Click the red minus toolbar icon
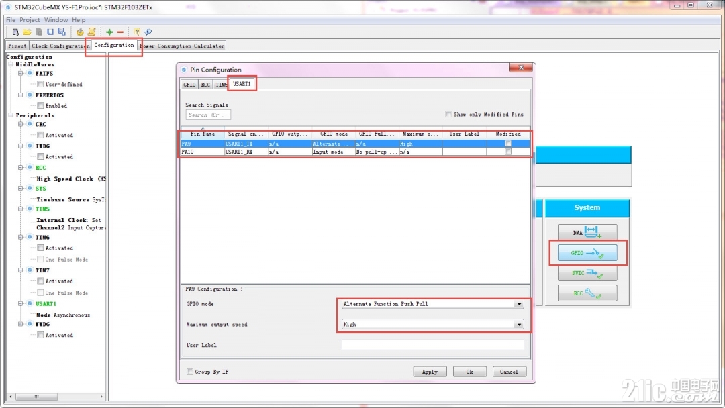The image size is (725, 408). (120, 32)
